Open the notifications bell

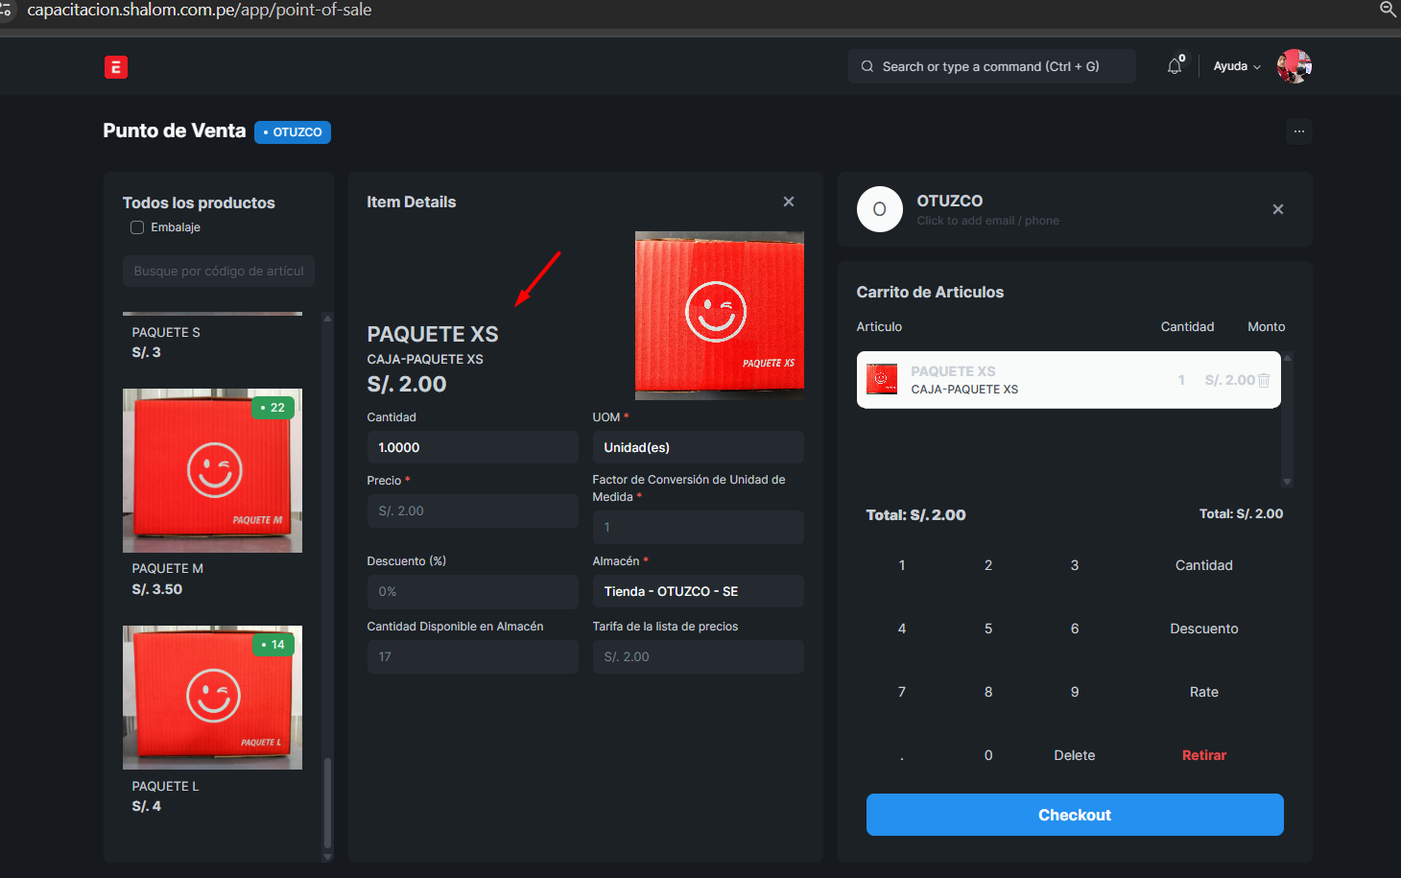coord(1175,66)
